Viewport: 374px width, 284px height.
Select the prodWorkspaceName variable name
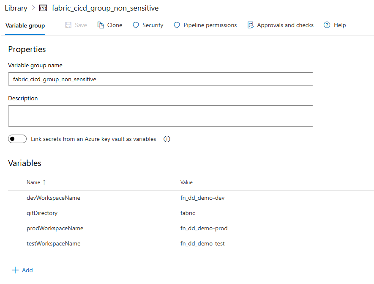tap(55, 229)
